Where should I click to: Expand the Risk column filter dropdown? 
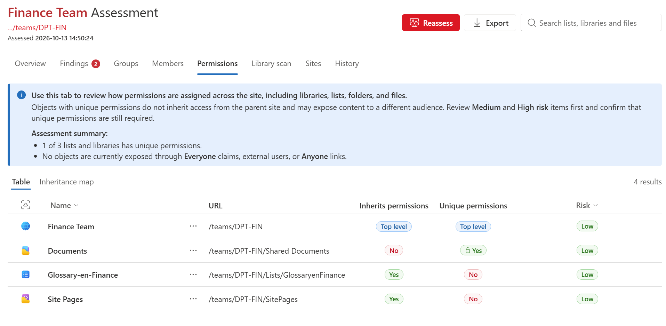pyautogui.click(x=595, y=206)
